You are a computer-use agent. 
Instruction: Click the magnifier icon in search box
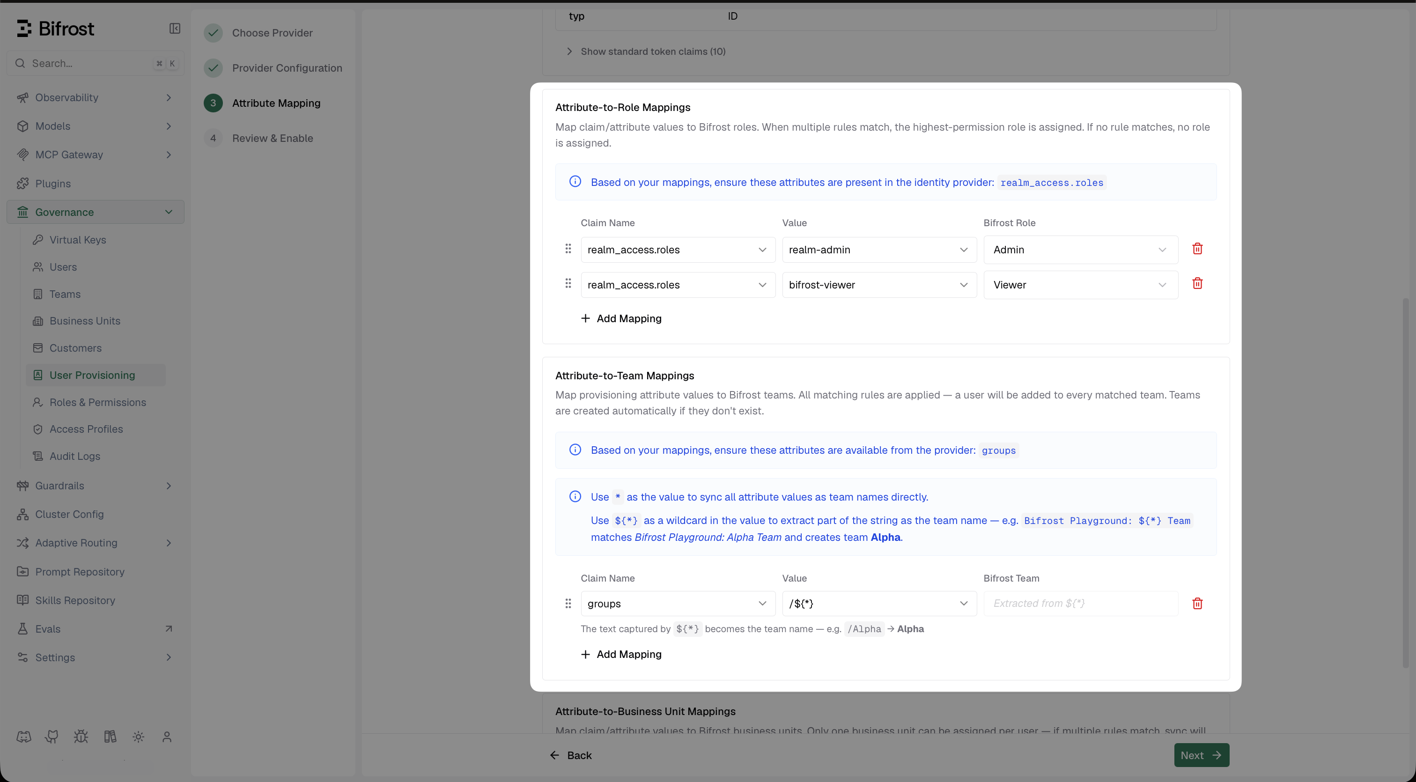coord(20,63)
